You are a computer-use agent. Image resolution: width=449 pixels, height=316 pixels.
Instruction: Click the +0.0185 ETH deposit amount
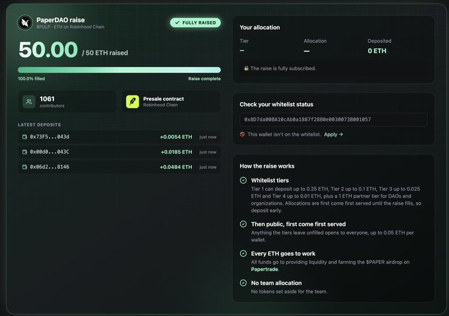point(177,152)
